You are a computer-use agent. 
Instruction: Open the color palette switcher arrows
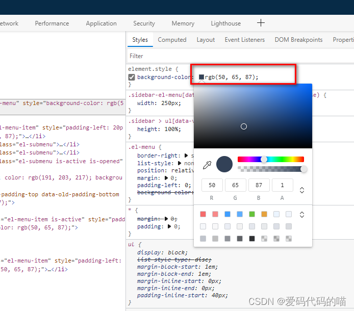tap(302, 215)
